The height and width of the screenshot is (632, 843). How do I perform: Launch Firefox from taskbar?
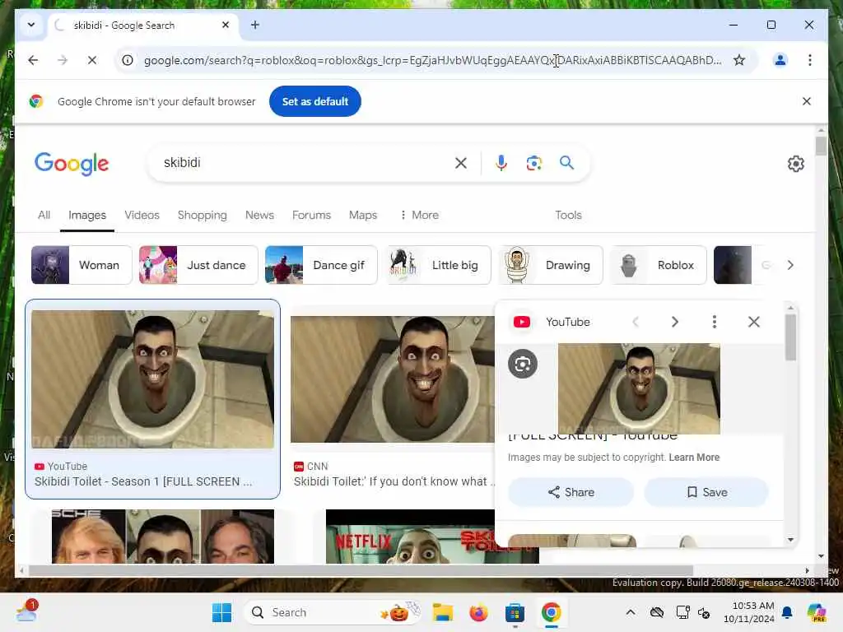pyautogui.click(x=478, y=612)
